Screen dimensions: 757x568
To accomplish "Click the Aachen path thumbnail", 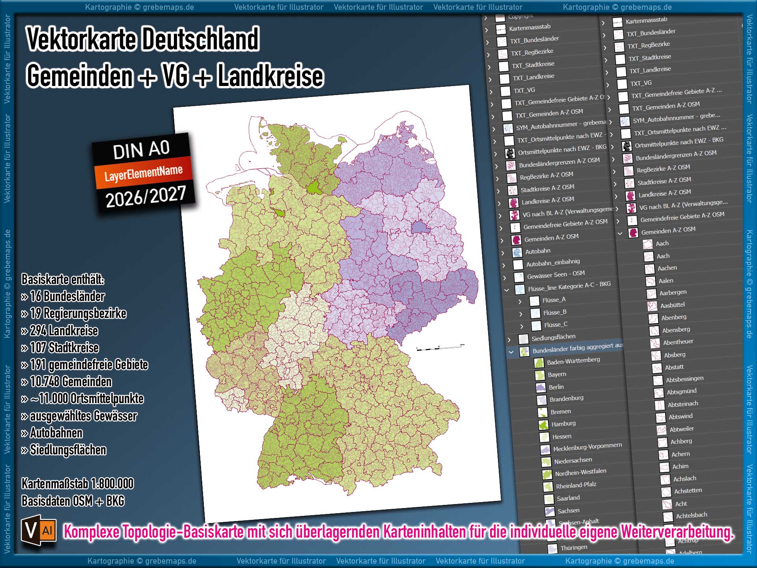I will (x=649, y=269).
